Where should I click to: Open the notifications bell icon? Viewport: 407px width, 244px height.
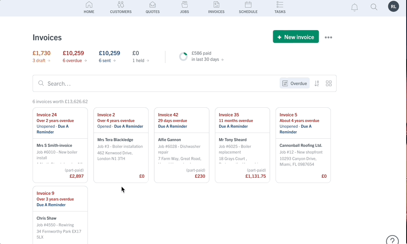tap(354, 7)
